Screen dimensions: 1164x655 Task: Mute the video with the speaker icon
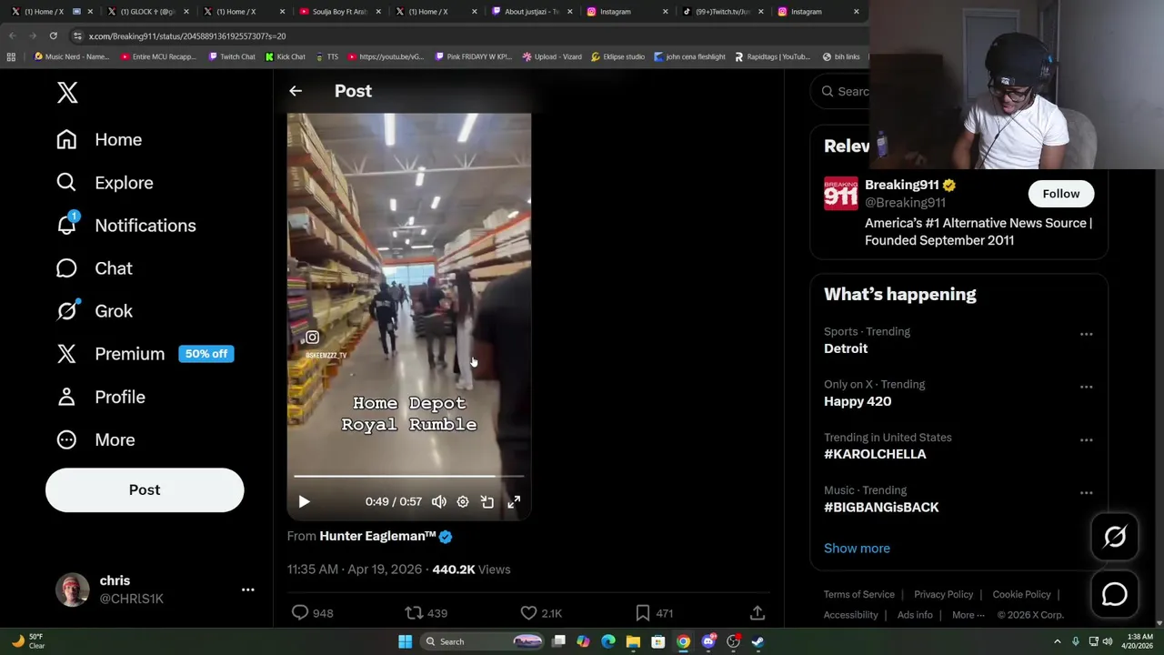pos(439,501)
